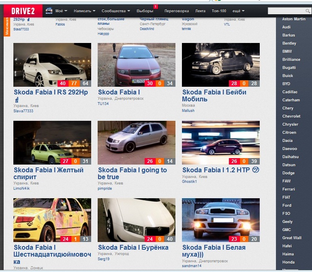Open user profile Ghostik1

pyautogui.click(x=190, y=182)
